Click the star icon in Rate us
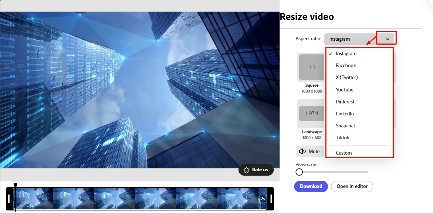This screenshot has width=433, height=213. click(246, 170)
